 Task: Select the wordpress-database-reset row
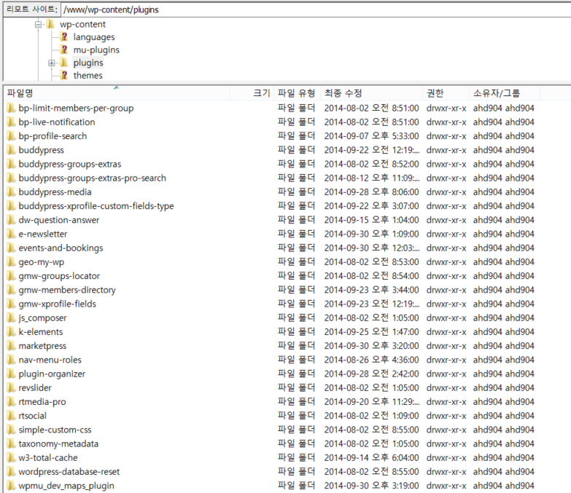(x=69, y=472)
